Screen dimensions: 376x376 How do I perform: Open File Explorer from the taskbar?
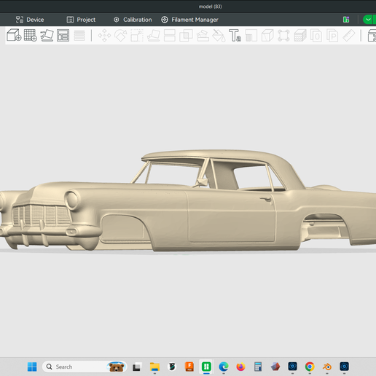(x=154, y=367)
